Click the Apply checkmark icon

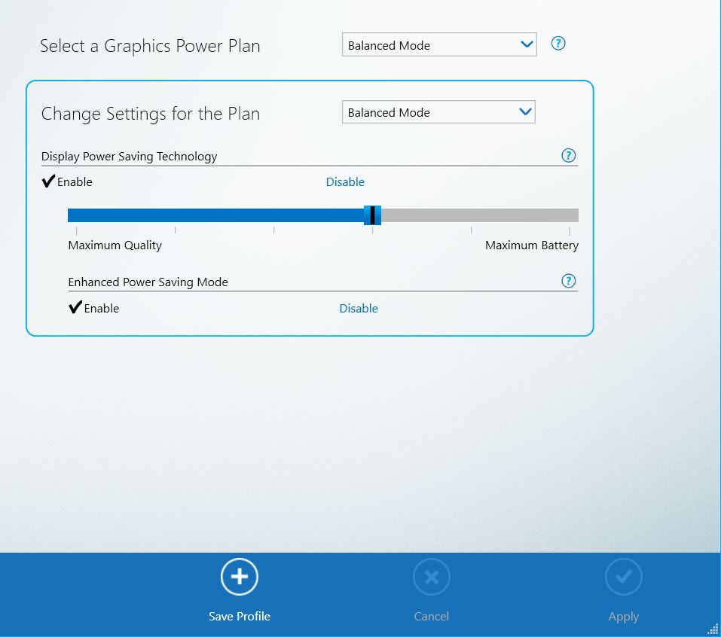point(623,577)
